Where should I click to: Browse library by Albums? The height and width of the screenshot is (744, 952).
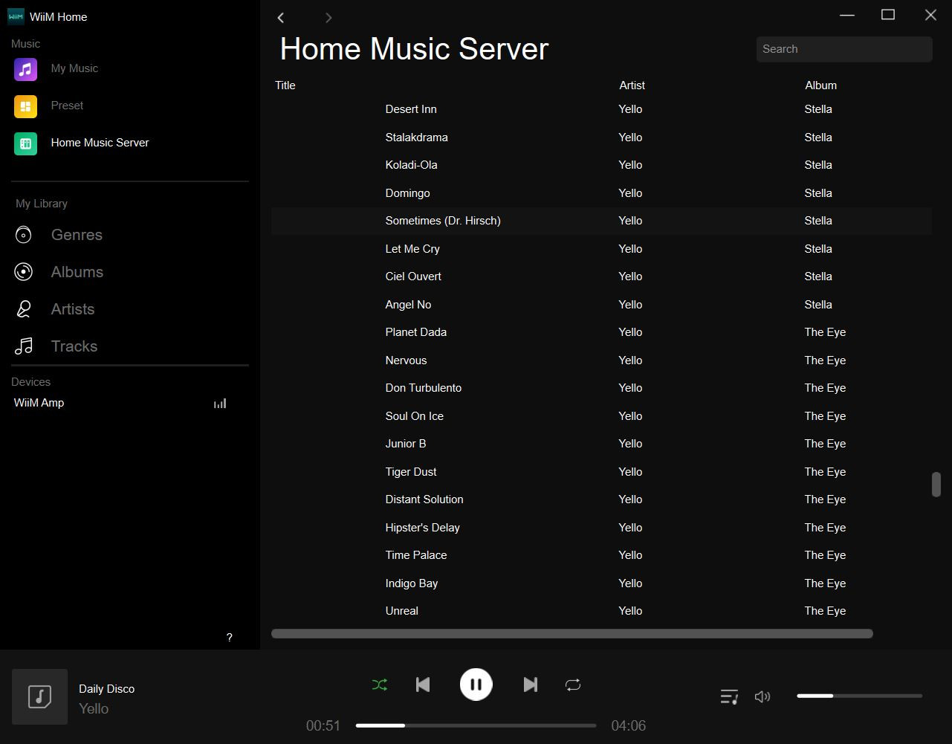pyautogui.click(x=77, y=272)
